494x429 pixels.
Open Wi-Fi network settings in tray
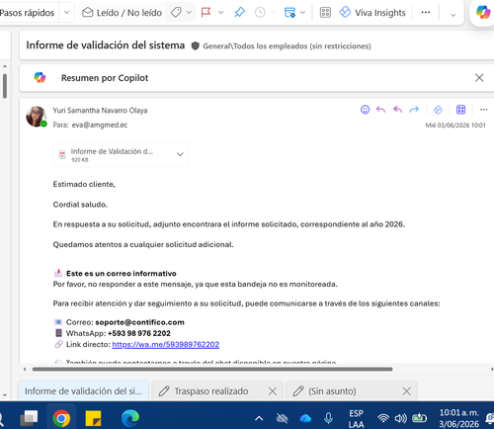[x=383, y=418]
